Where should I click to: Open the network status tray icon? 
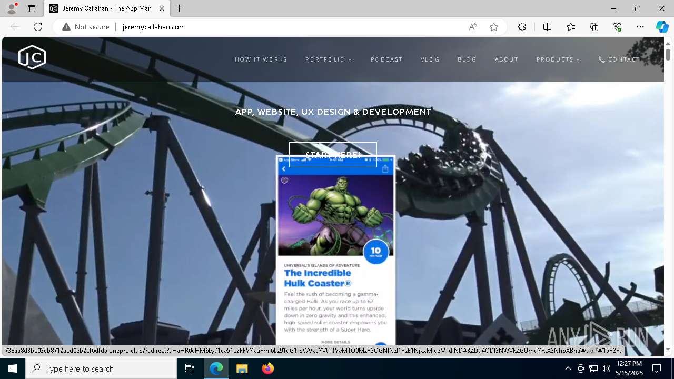(593, 368)
